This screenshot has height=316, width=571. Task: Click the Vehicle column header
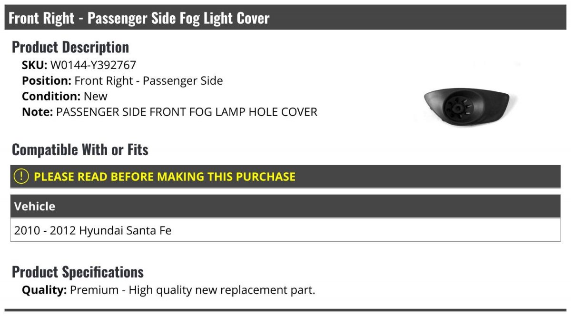(x=35, y=207)
